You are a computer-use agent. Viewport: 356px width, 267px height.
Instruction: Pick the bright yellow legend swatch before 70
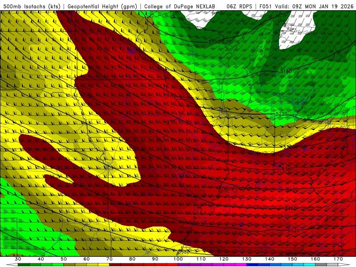(104, 265)
